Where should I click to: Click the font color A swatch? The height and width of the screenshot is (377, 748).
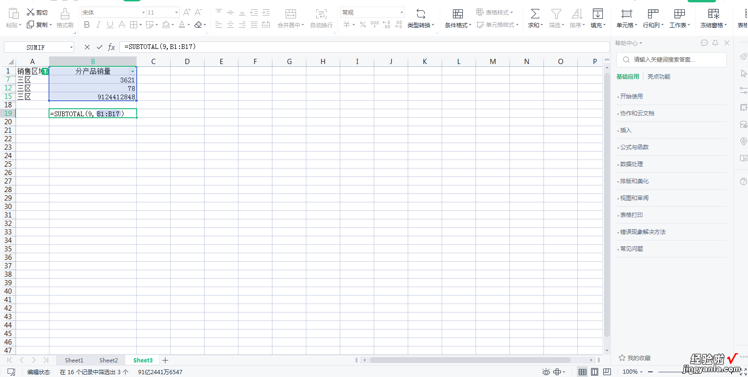[182, 24]
